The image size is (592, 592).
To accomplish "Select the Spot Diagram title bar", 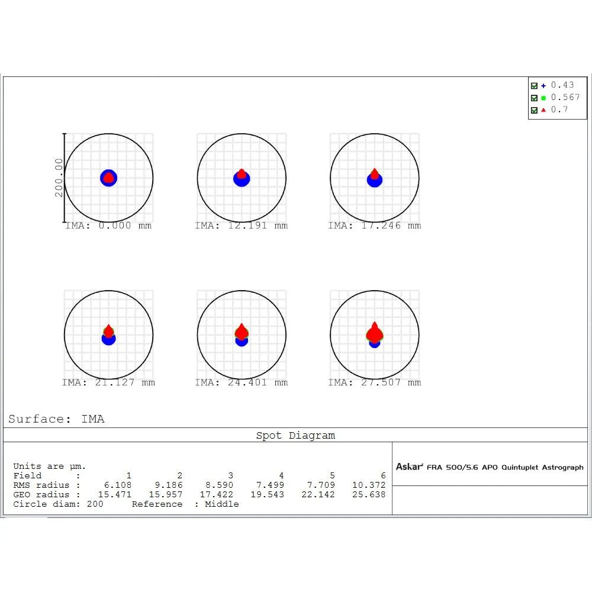I will 296,435.
